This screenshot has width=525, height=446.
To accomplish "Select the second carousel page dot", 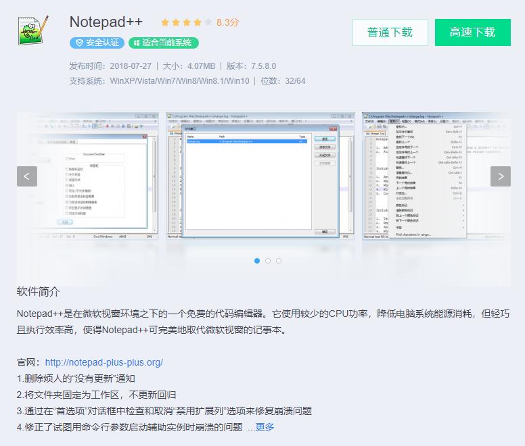I will point(268,261).
